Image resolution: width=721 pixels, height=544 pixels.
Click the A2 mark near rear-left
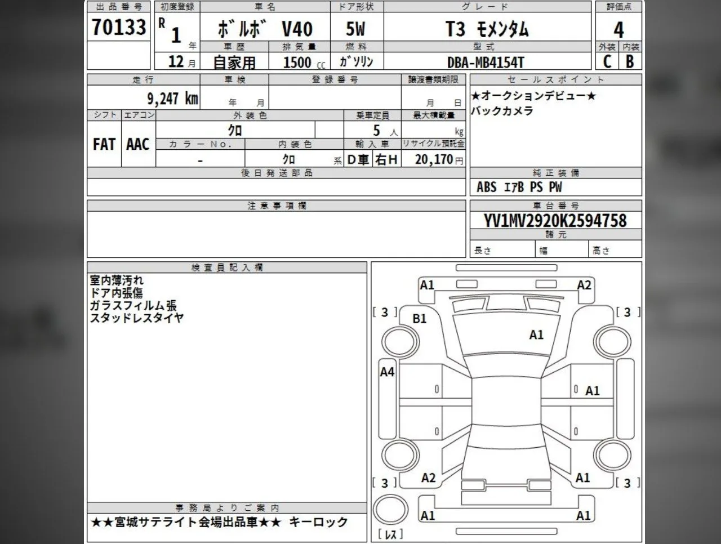click(x=429, y=478)
